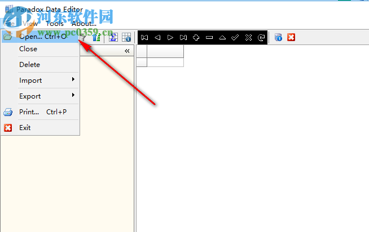Click the grid row indicator cell
The image size is (369, 232).
pos(142,63)
